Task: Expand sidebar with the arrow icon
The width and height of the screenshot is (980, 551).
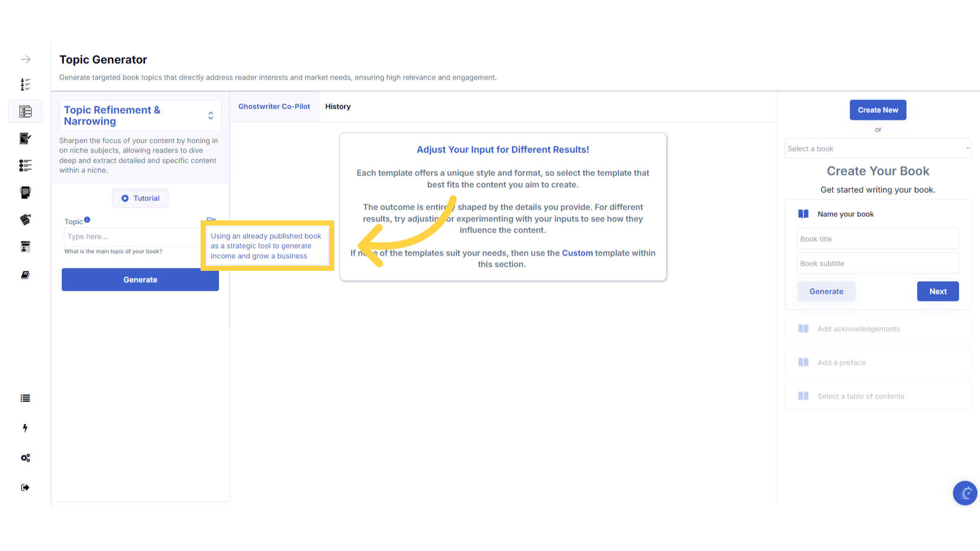Action: coord(26,60)
